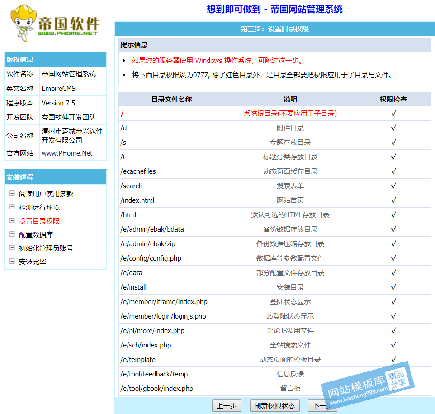Select the 检测运行环境 step label
Viewport: 435px width, 414px height.
(39, 207)
